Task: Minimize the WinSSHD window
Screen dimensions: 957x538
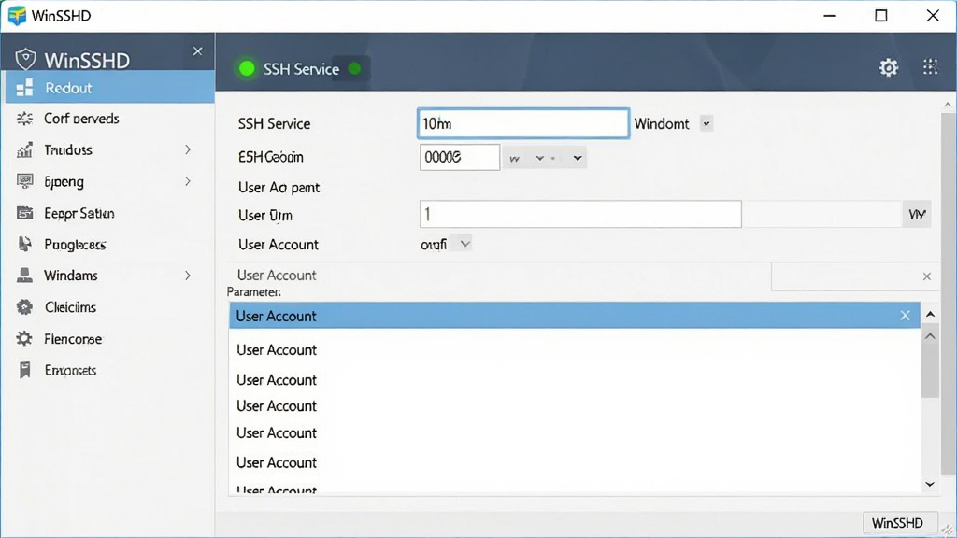Action: click(x=830, y=16)
